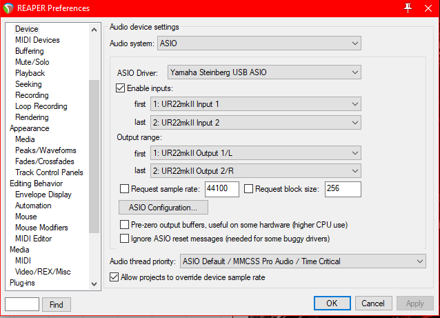Pin the REAPER Preferences window
This screenshot has width=440, height=318.
pos(408,8)
